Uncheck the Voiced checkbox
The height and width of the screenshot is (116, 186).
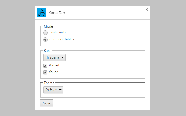[x=45, y=66]
